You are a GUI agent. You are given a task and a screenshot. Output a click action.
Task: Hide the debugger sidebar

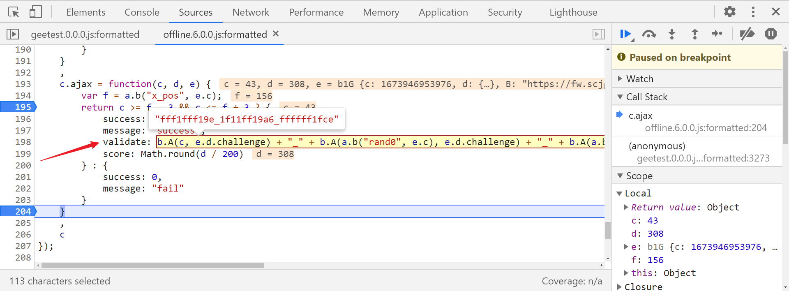(x=599, y=34)
